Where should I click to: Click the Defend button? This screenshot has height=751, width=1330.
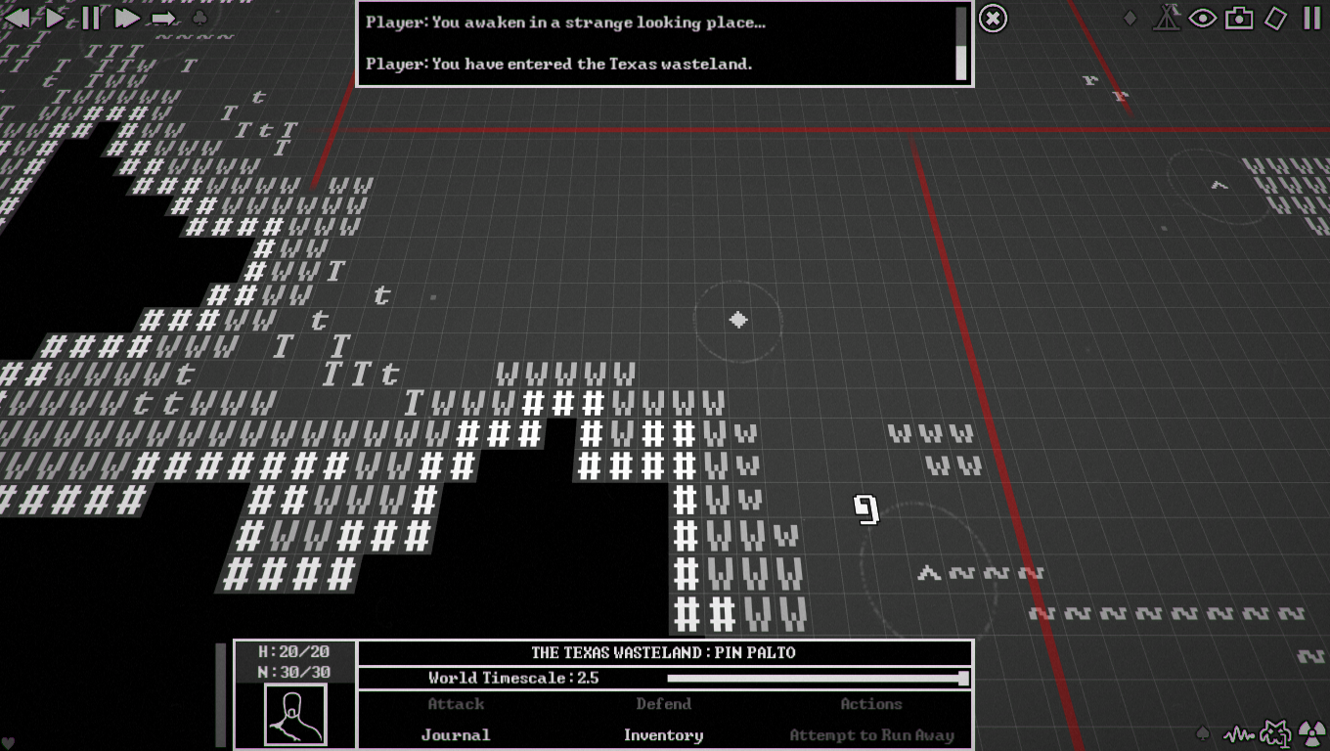pos(663,704)
